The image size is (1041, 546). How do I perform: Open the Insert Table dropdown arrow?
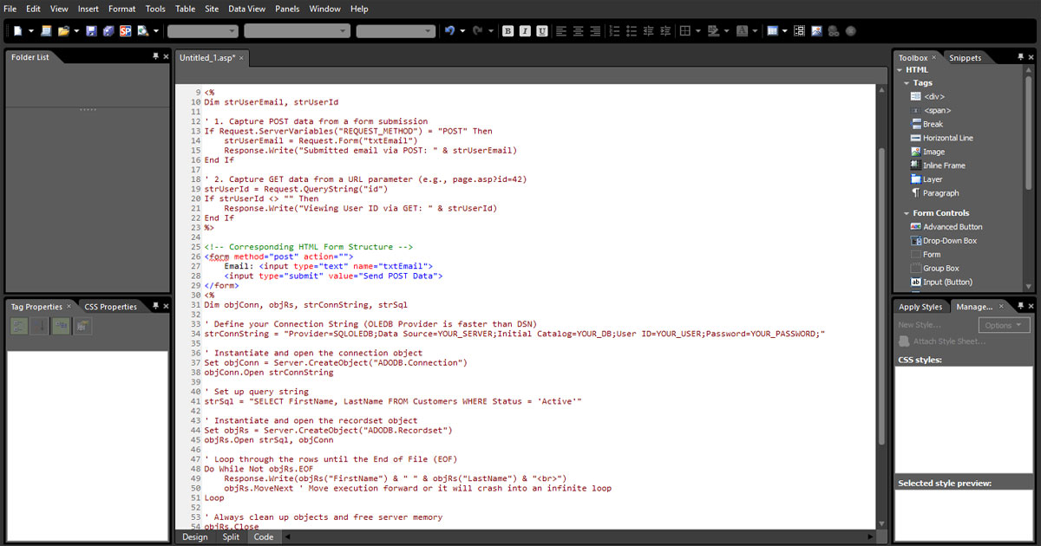(x=784, y=30)
